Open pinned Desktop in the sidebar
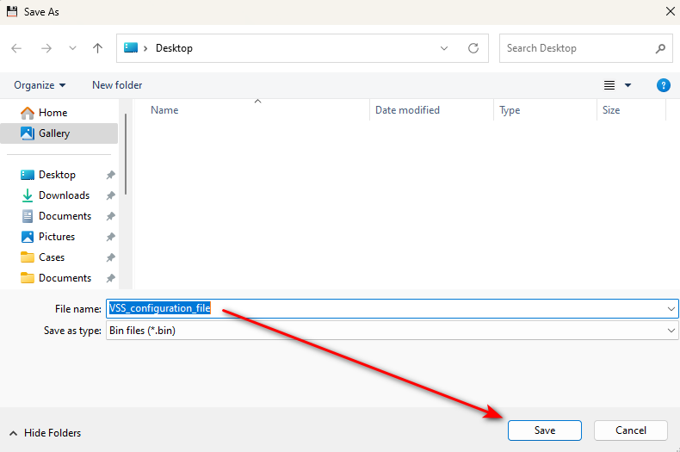This screenshot has width=680, height=452. pyautogui.click(x=57, y=175)
